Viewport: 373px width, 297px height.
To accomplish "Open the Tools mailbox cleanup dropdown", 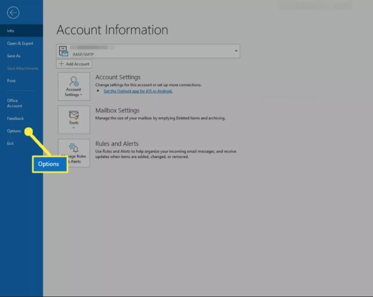I will point(74,120).
